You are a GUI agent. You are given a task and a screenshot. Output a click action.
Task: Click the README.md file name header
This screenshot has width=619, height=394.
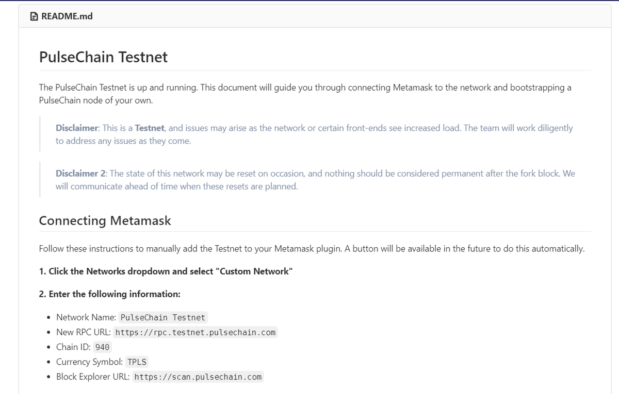[67, 16]
